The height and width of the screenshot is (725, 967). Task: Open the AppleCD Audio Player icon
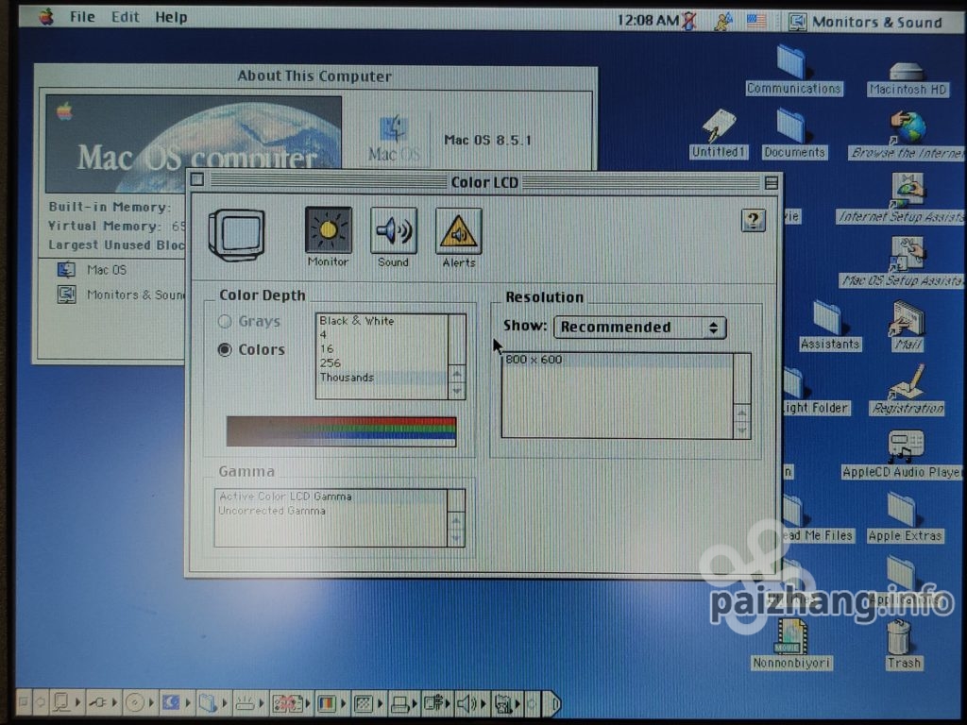[x=905, y=446]
